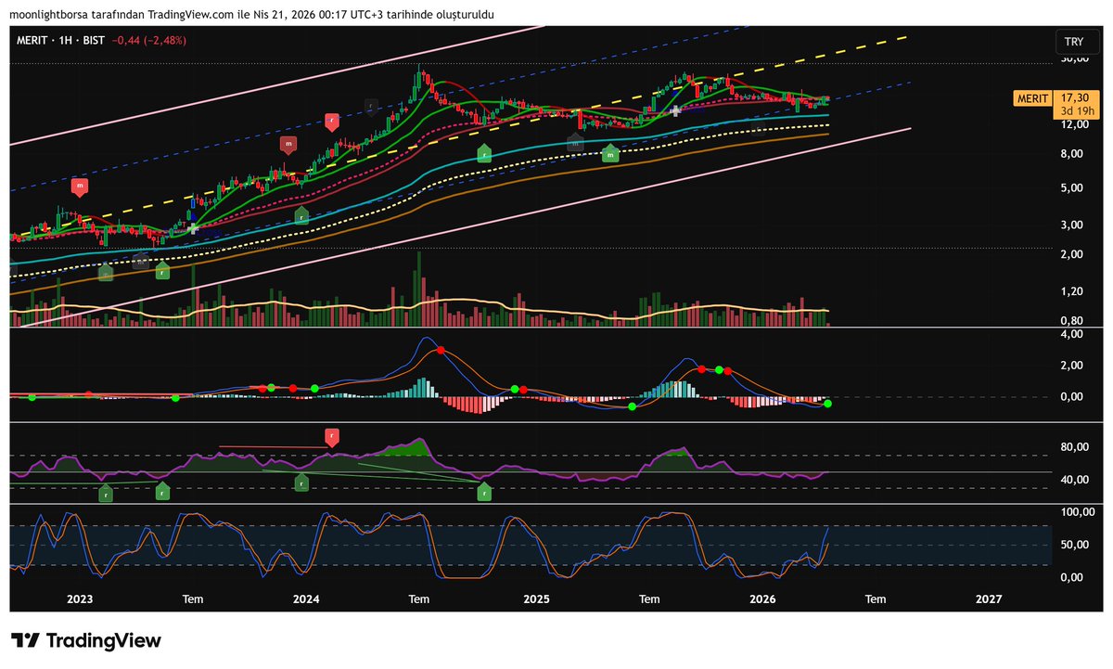1113x669 pixels.
Task: Select the green 'r' shield marker below the early candles
Action: coord(161,272)
